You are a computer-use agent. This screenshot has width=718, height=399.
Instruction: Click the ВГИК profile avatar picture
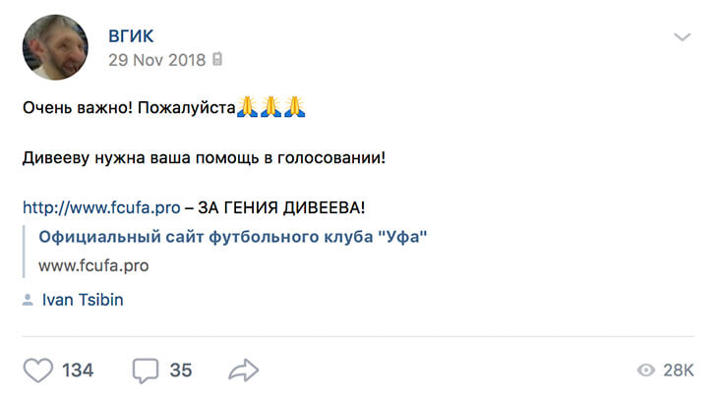55,47
